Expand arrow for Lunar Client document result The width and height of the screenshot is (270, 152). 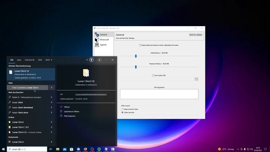click(x=51, y=142)
